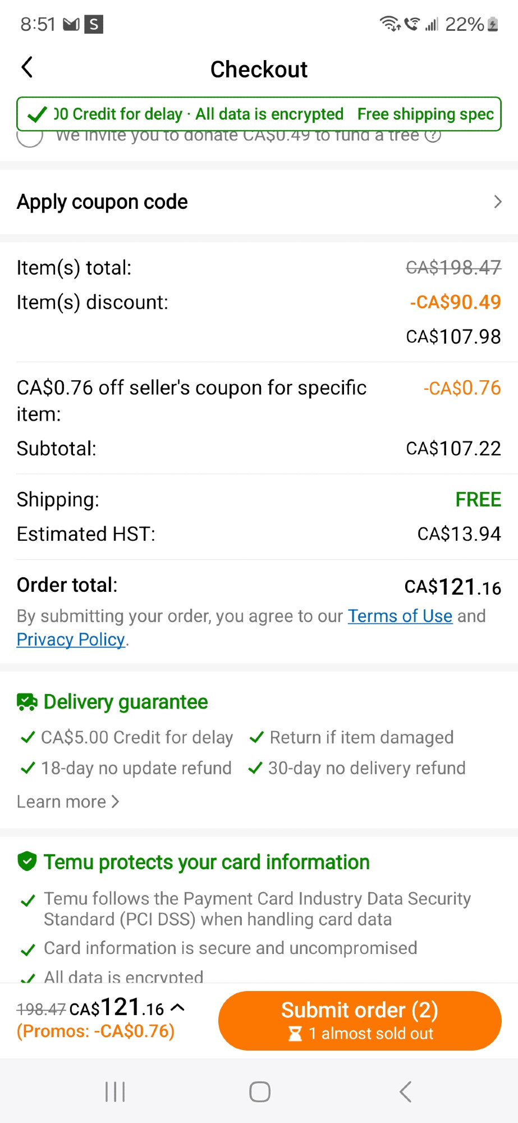The image size is (518, 1123).
Task: Tap Android back navigation button
Action: (x=405, y=1092)
